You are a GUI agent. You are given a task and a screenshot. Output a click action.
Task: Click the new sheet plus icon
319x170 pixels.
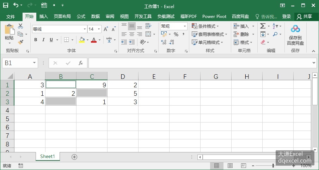pos(74,157)
